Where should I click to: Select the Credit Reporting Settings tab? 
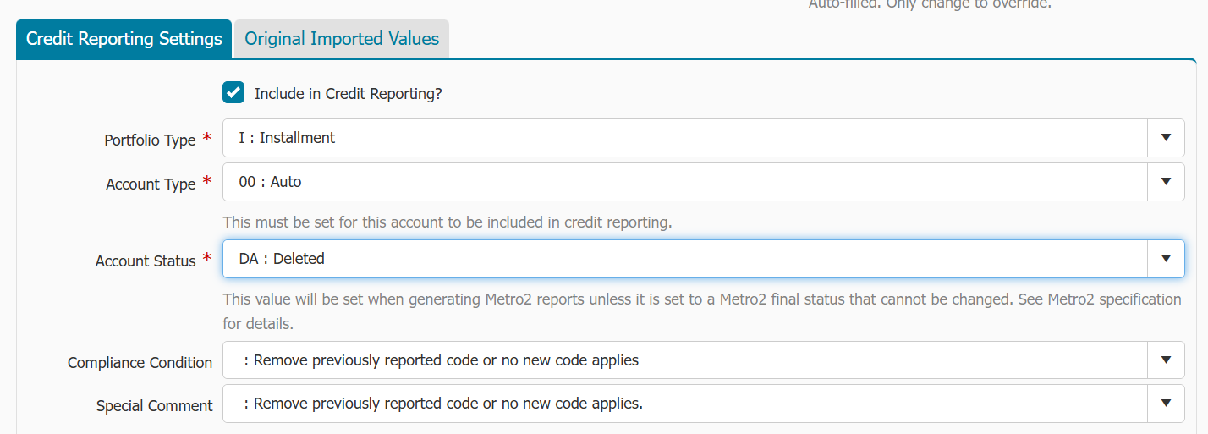coord(124,39)
